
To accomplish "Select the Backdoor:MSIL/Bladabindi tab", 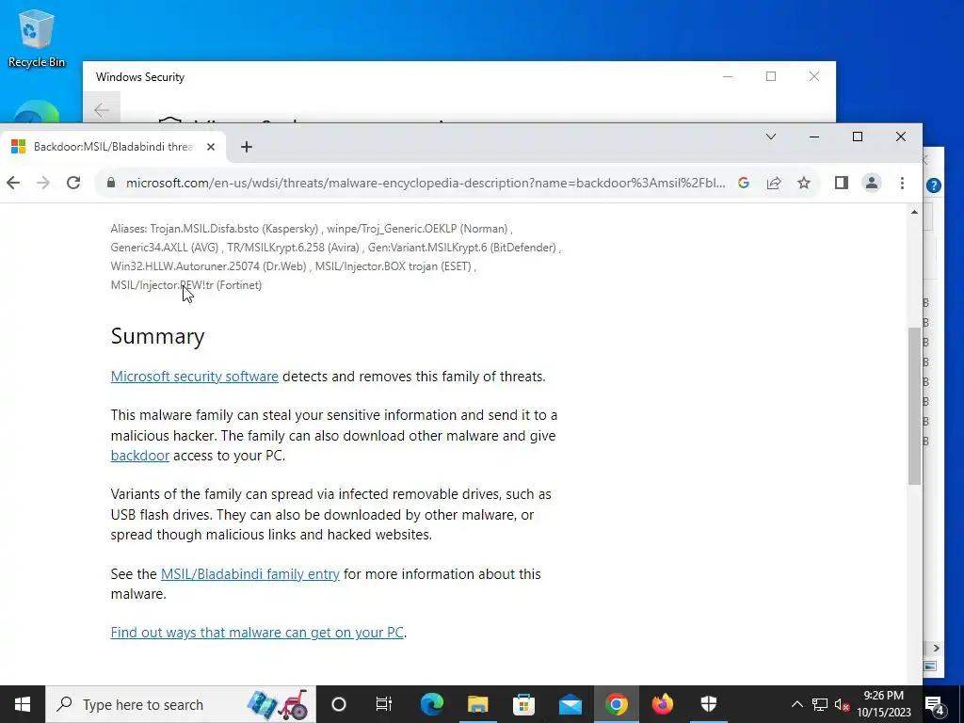I will [113, 147].
